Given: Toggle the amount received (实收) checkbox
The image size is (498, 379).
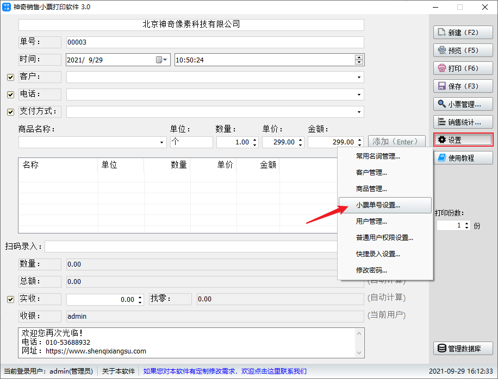Looking at the screenshot, I should coord(10,299).
